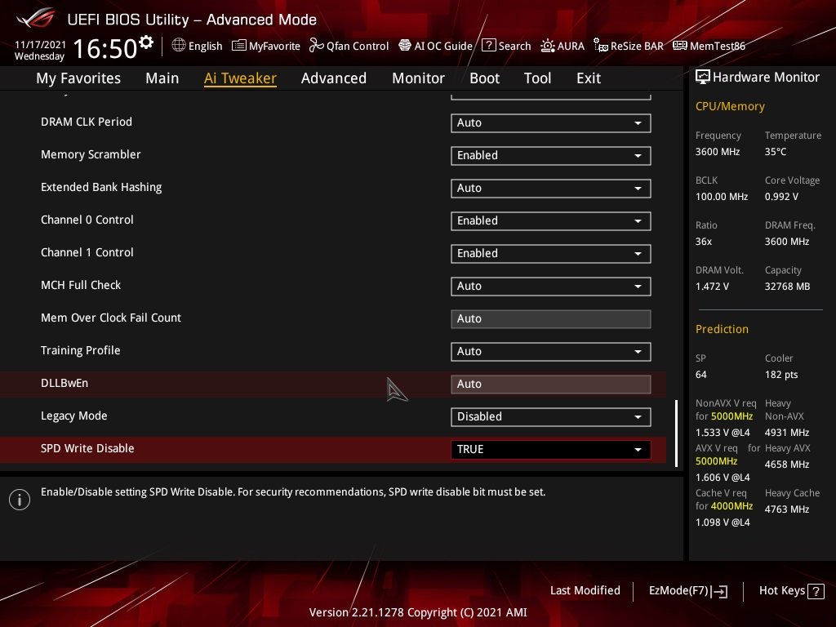The height and width of the screenshot is (627, 836).
Task: Select the Training Profile label
Action: (81, 350)
